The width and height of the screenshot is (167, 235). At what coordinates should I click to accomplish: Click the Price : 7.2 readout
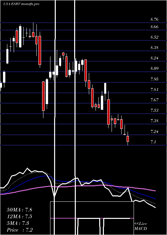pyautogui.click(x=20, y=230)
